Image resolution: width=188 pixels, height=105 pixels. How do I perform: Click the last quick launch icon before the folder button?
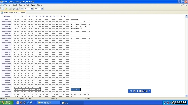[x=31, y=103]
